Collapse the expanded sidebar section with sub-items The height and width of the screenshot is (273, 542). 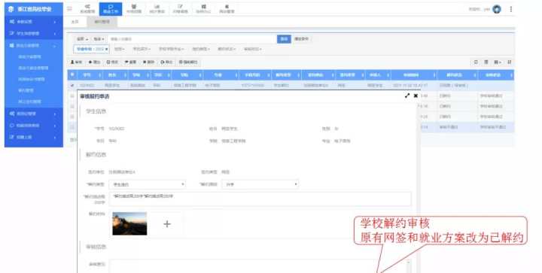click(33, 46)
